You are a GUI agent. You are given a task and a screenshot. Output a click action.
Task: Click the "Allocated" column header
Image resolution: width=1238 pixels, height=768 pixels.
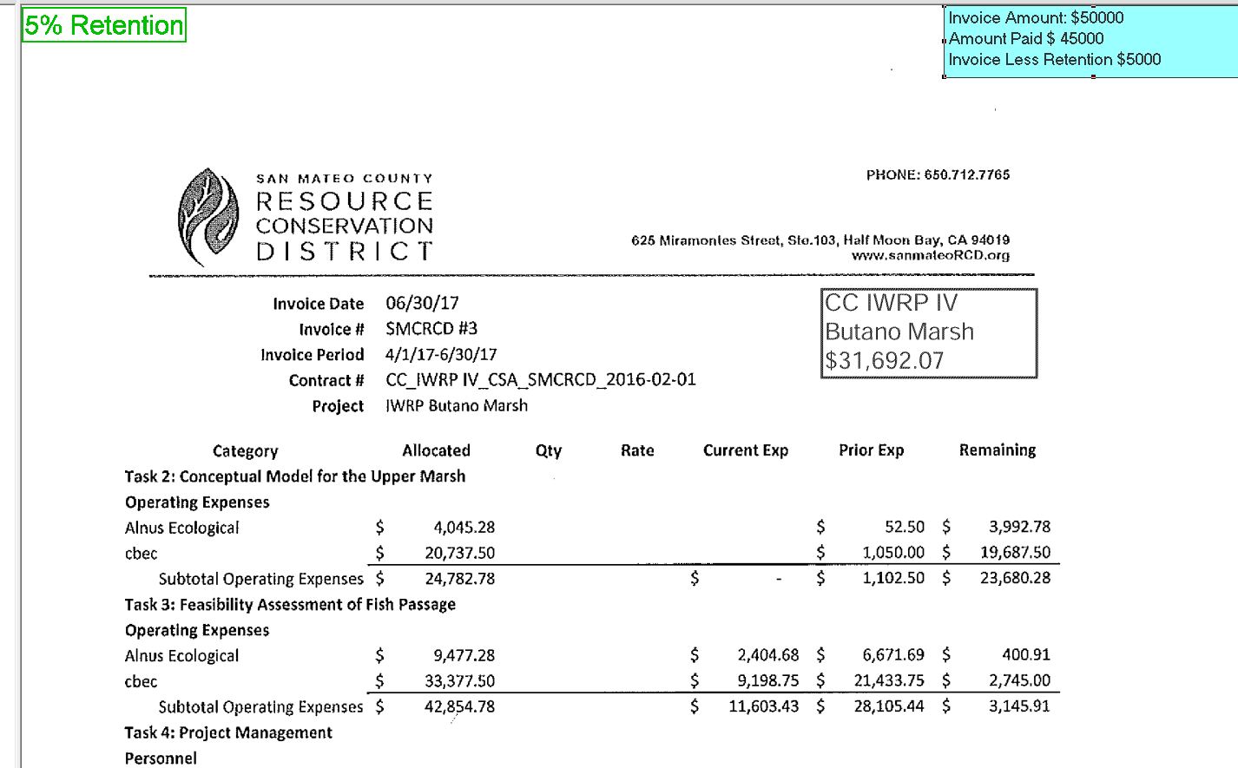point(436,450)
